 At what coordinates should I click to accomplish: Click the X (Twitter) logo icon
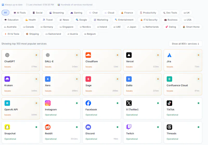(x=129, y=103)
